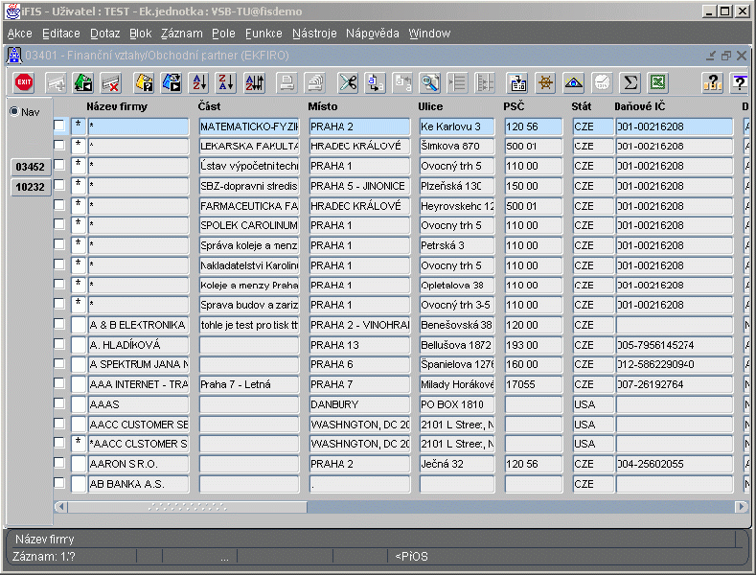Tick checkbox for AAA INTERNET row
756x575 pixels.
click(x=58, y=383)
